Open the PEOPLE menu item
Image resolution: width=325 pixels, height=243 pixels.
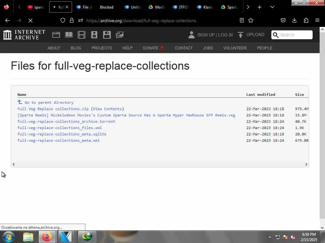[x=264, y=48]
